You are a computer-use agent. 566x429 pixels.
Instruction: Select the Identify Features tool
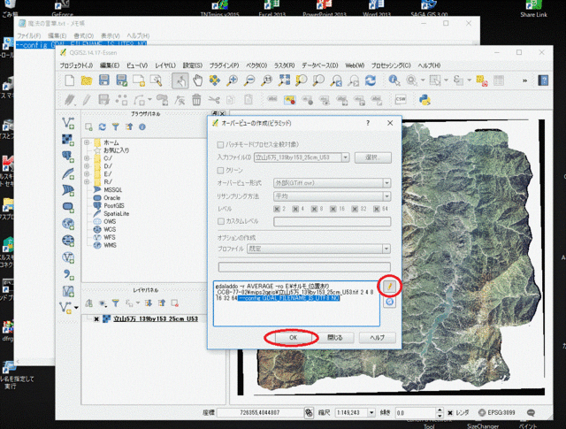click(x=394, y=80)
